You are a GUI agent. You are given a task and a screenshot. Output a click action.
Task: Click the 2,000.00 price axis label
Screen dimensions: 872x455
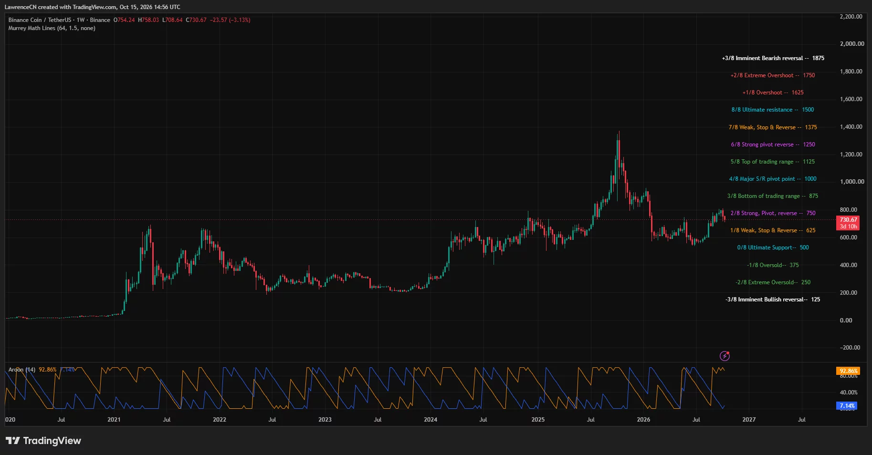852,44
